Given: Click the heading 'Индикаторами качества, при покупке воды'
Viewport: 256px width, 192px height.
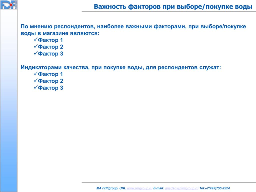Looking at the screenshot, I should pos(121,67).
